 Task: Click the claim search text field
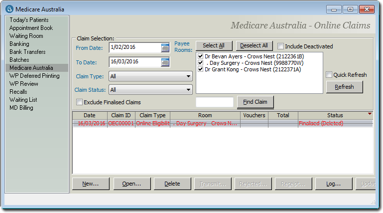(x=215, y=102)
